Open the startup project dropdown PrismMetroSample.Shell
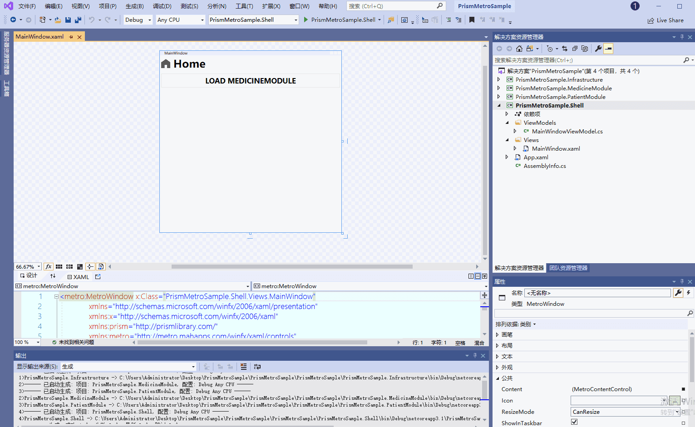This screenshot has height=427, width=695. click(x=254, y=20)
